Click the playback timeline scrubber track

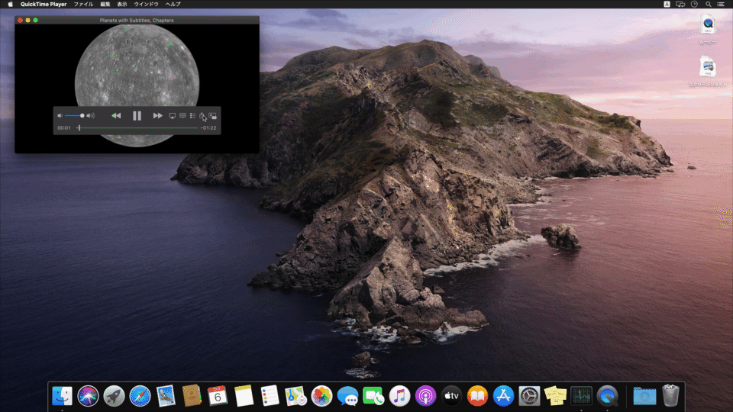[x=138, y=127]
